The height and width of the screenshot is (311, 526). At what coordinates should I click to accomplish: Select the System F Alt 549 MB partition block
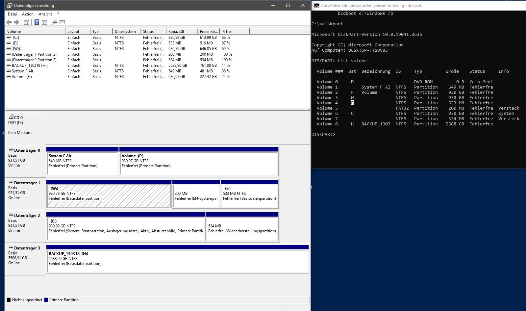coord(83,161)
